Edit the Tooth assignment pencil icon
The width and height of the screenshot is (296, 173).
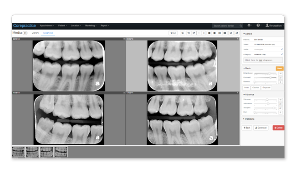click(282, 50)
